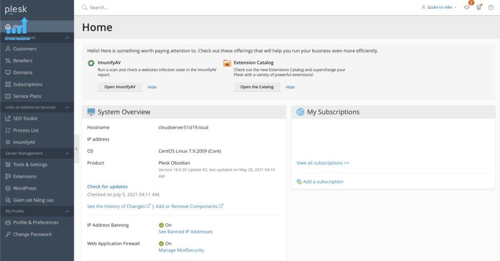500x261 pixels.
Task: Click the Plesk logo
Action: 16,9
